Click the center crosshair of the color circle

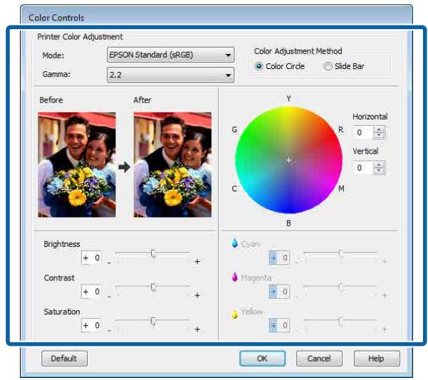[288, 160]
